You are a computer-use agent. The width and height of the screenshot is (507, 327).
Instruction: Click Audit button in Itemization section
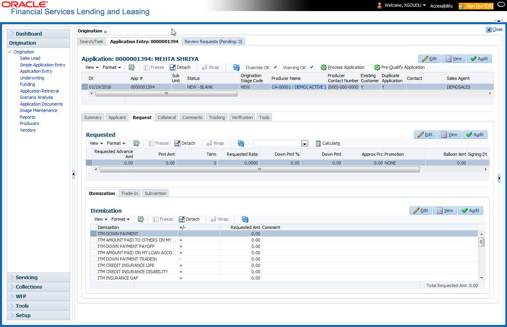pyautogui.click(x=471, y=210)
